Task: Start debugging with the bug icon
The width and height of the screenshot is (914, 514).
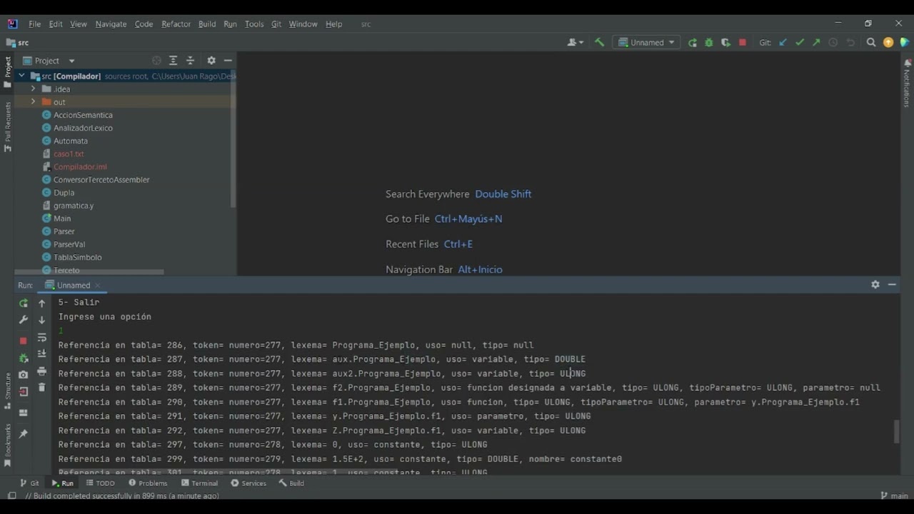Action: pos(709,42)
